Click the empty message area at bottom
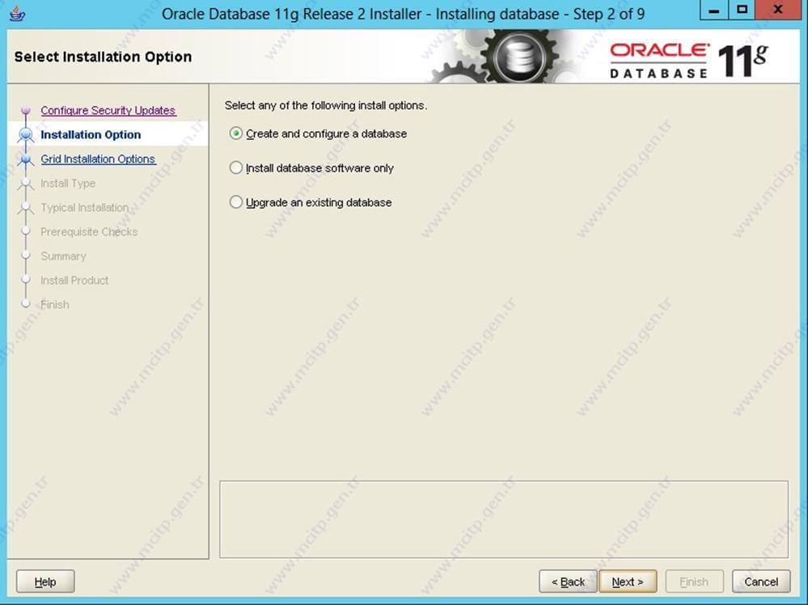This screenshot has height=605, width=808. (x=504, y=519)
